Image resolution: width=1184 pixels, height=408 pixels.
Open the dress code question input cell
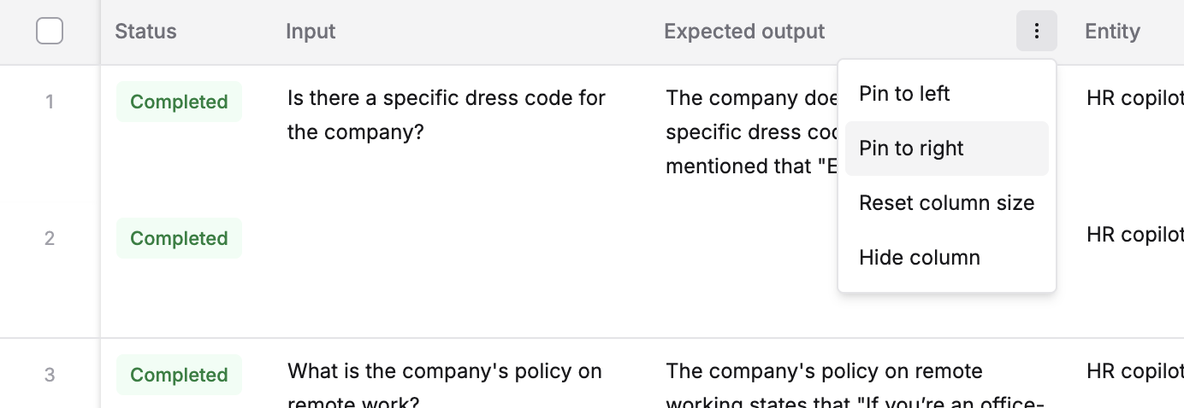(447, 116)
